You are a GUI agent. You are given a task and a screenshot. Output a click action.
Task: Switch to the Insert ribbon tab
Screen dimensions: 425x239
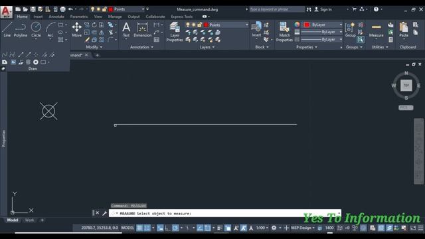pyautogui.click(x=38, y=17)
